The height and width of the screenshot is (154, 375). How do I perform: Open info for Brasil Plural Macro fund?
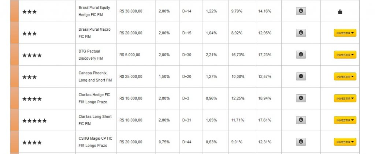301,33
